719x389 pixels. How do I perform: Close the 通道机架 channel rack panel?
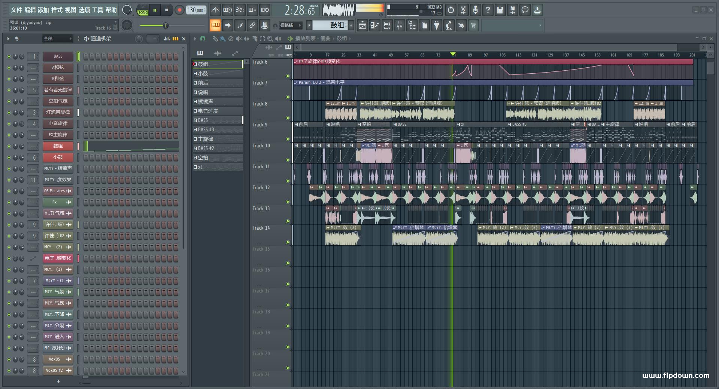click(x=183, y=39)
